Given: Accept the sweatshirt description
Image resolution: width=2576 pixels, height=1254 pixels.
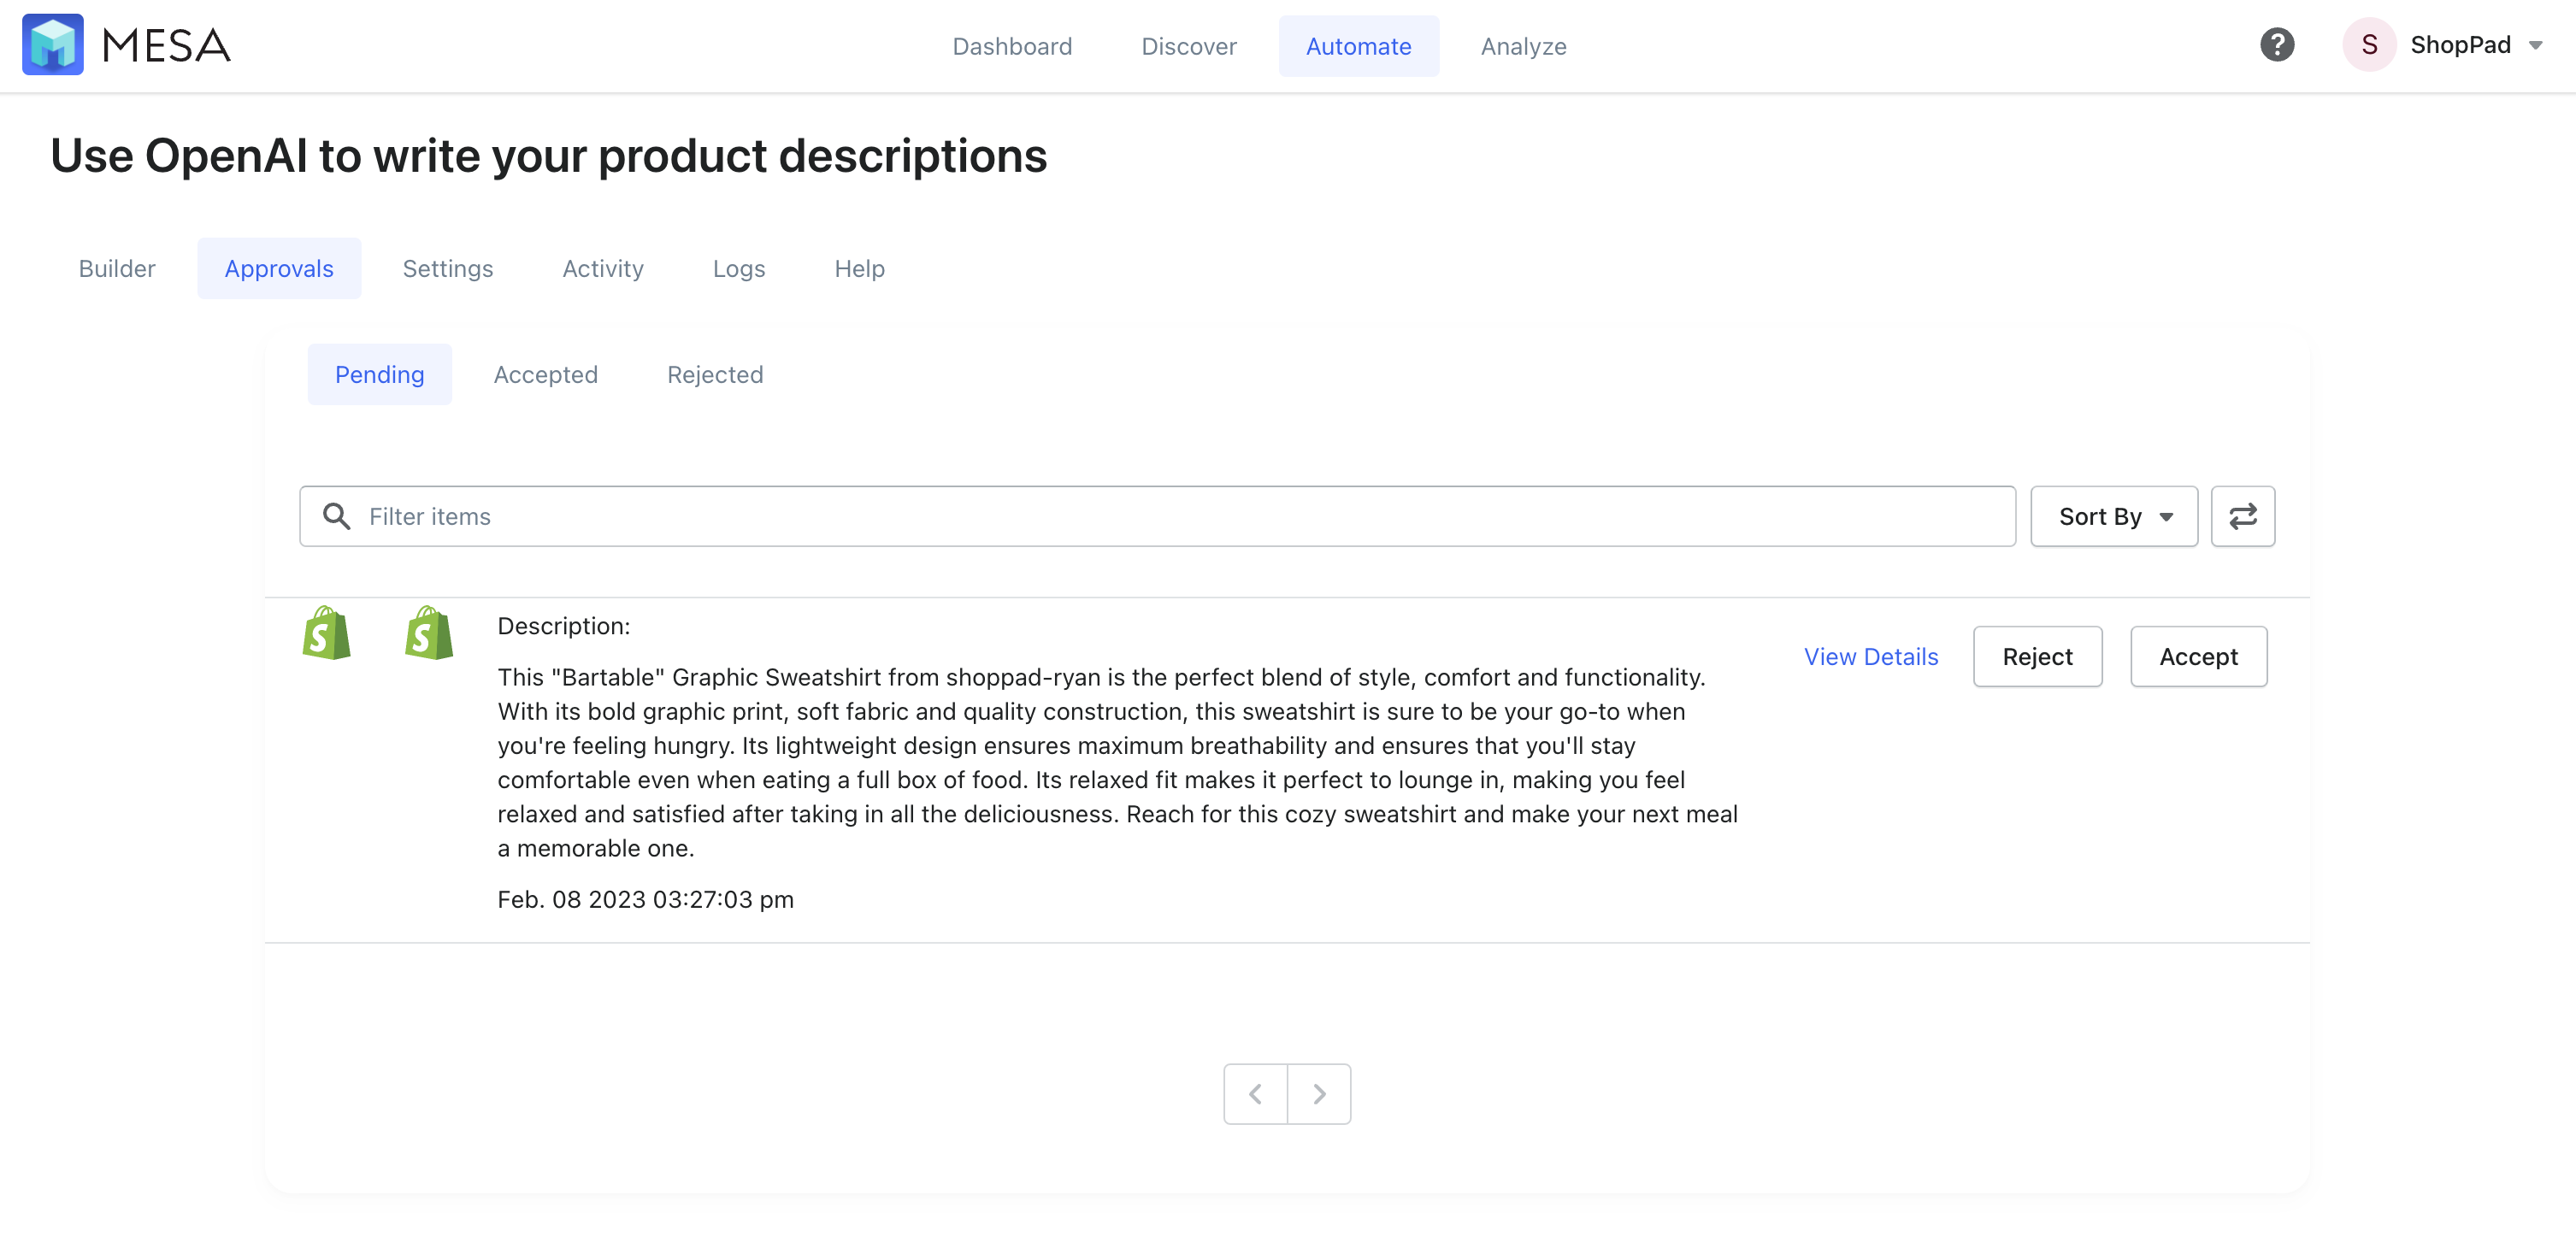Looking at the screenshot, I should pyautogui.click(x=2198, y=656).
